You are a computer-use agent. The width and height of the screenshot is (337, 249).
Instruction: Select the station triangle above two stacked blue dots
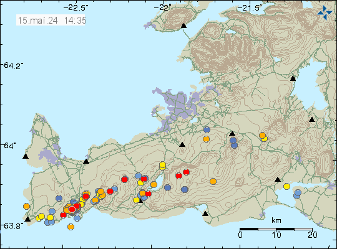point(232,133)
